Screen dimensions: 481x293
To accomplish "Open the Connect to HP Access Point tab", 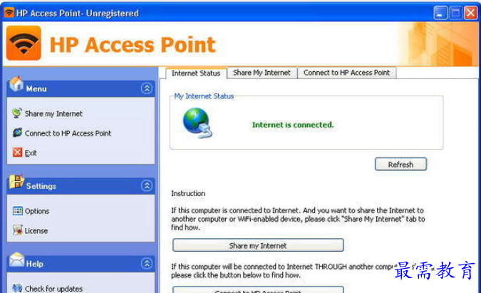I will tap(346, 73).
